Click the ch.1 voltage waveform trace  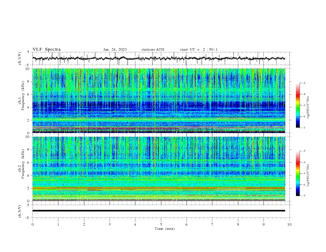[158, 58]
